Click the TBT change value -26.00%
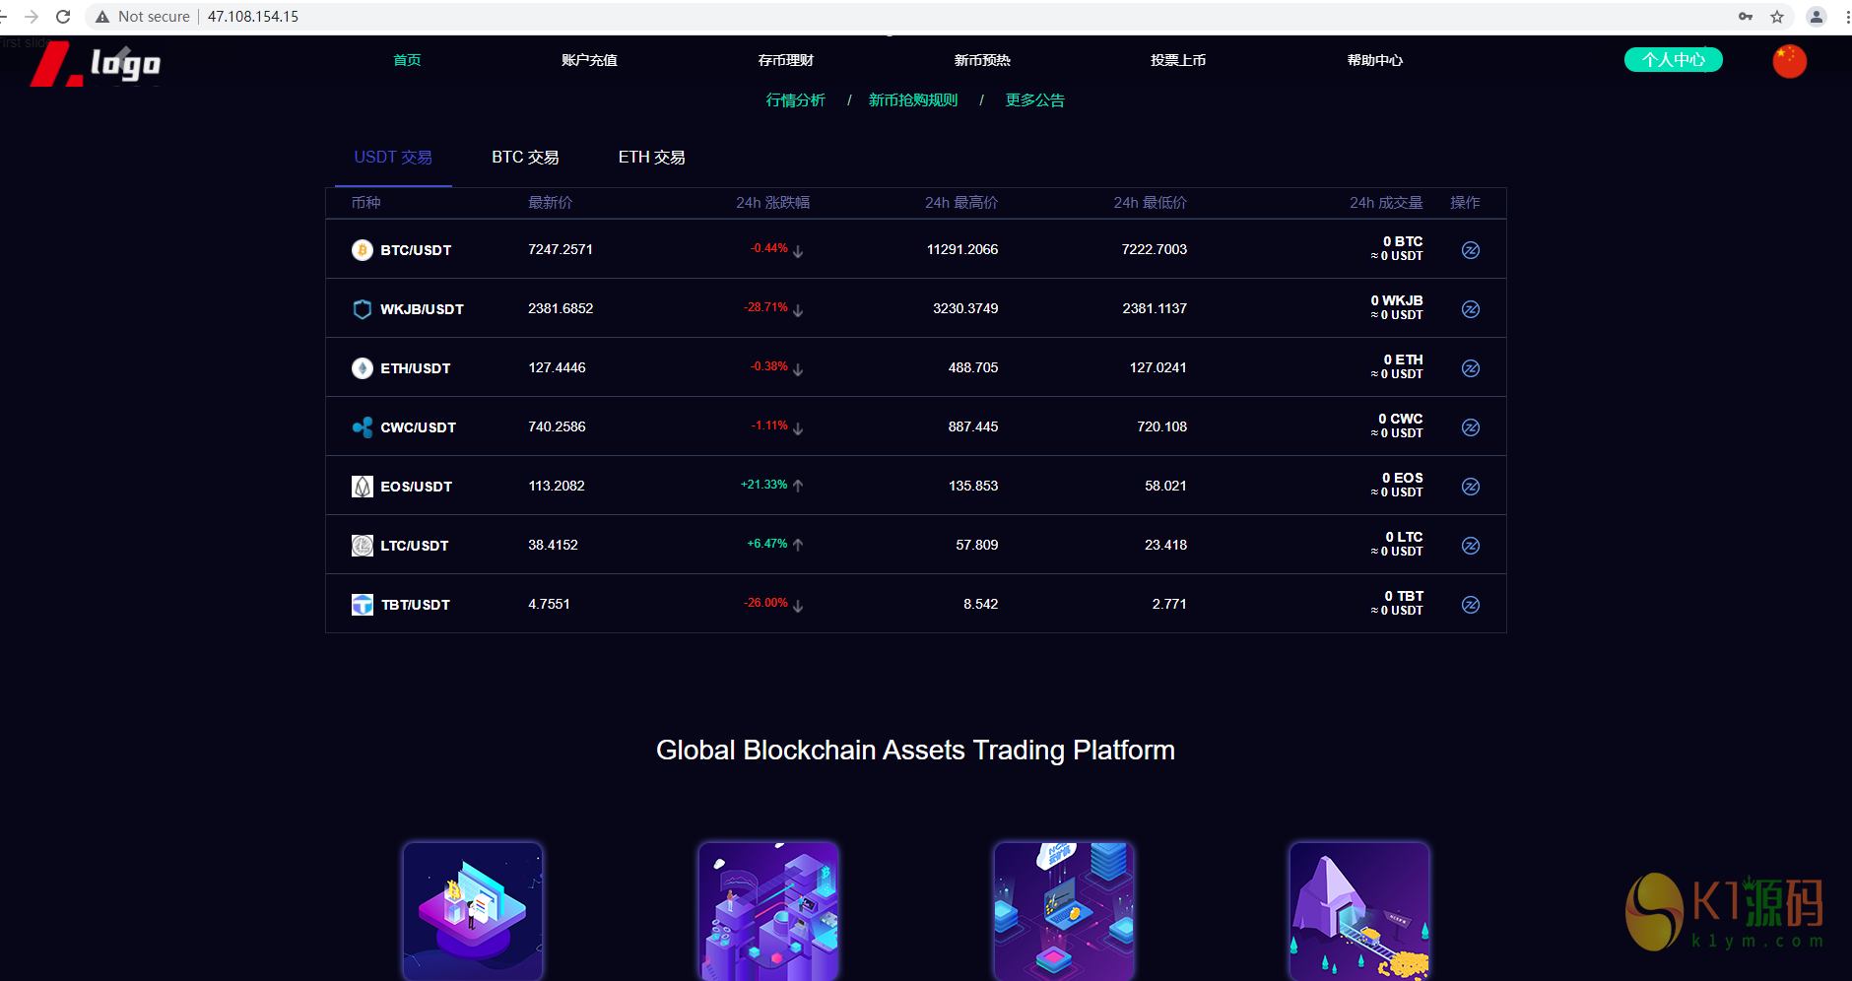The width and height of the screenshot is (1852, 981). [x=766, y=603]
